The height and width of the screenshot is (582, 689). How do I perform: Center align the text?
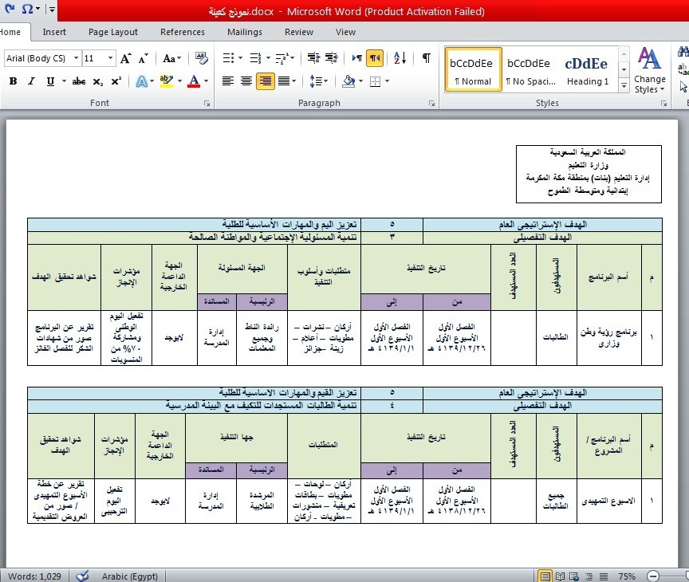pos(246,81)
